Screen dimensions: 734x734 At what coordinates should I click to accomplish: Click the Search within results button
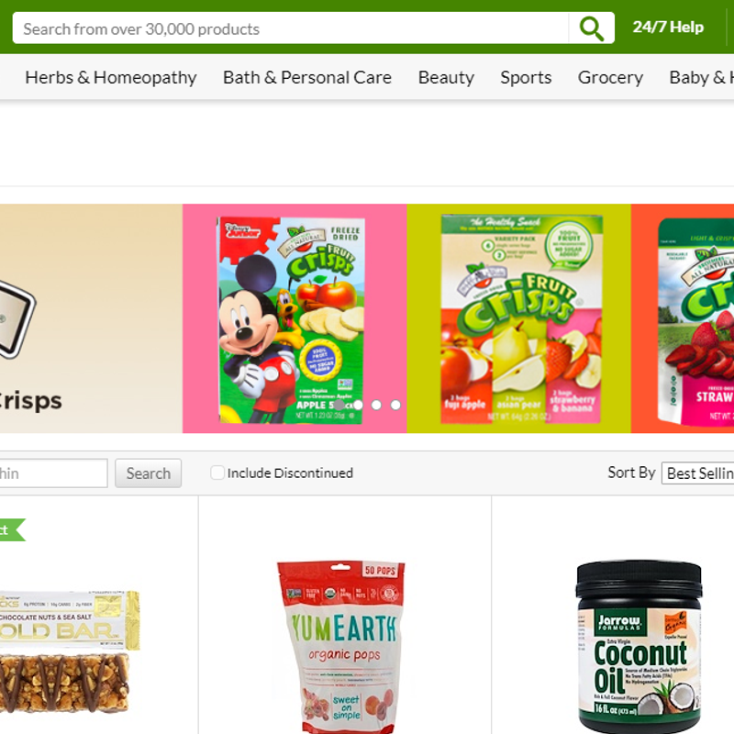(x=149, y=473)
